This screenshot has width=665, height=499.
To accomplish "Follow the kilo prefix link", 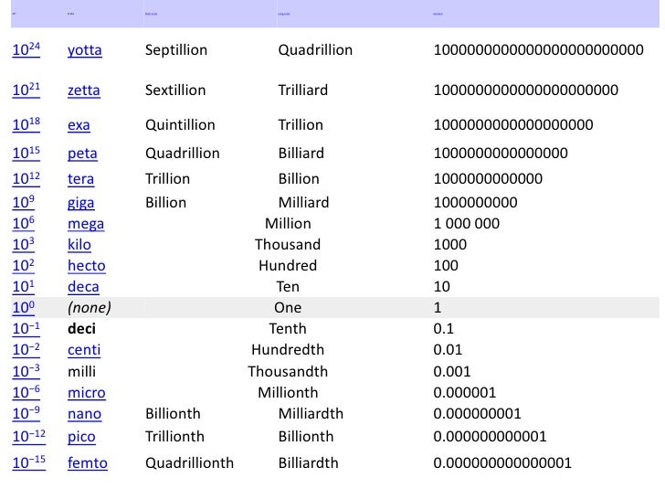I will click(79, 245).
